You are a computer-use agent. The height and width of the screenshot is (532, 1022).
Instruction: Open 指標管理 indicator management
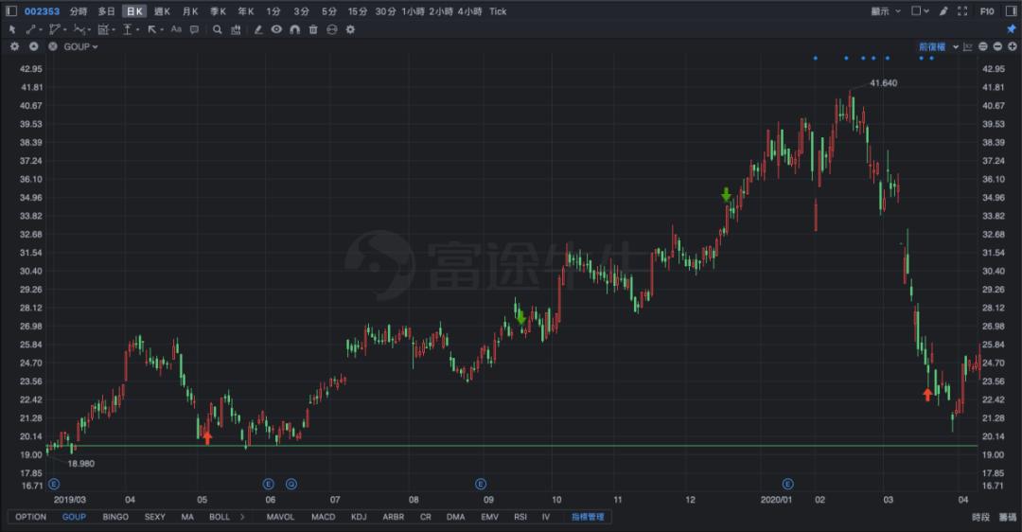click(588, 517)
